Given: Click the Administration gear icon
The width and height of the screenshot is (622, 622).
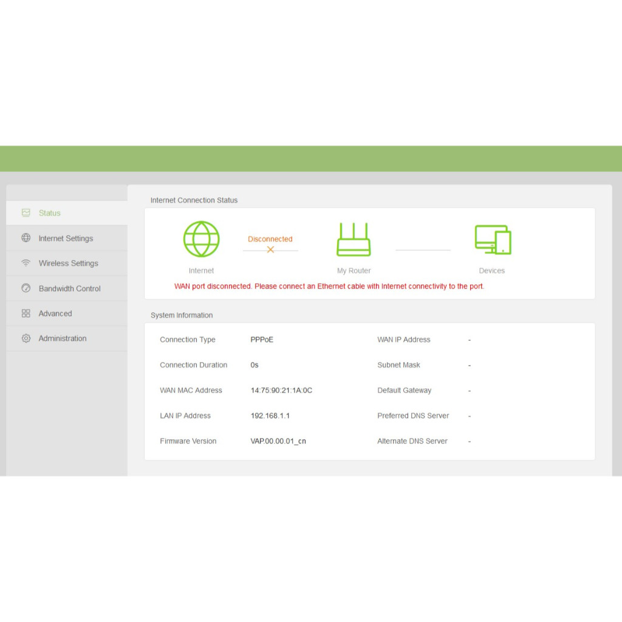Looking at the screenshot, I should (26, 338).
